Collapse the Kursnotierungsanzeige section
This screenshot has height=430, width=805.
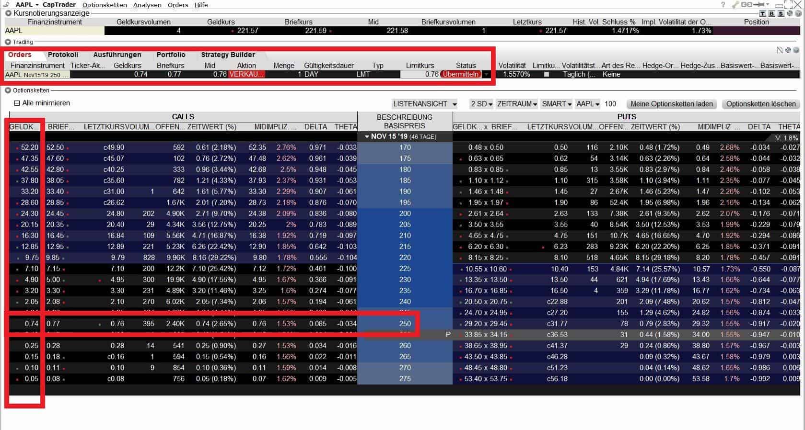8,13
